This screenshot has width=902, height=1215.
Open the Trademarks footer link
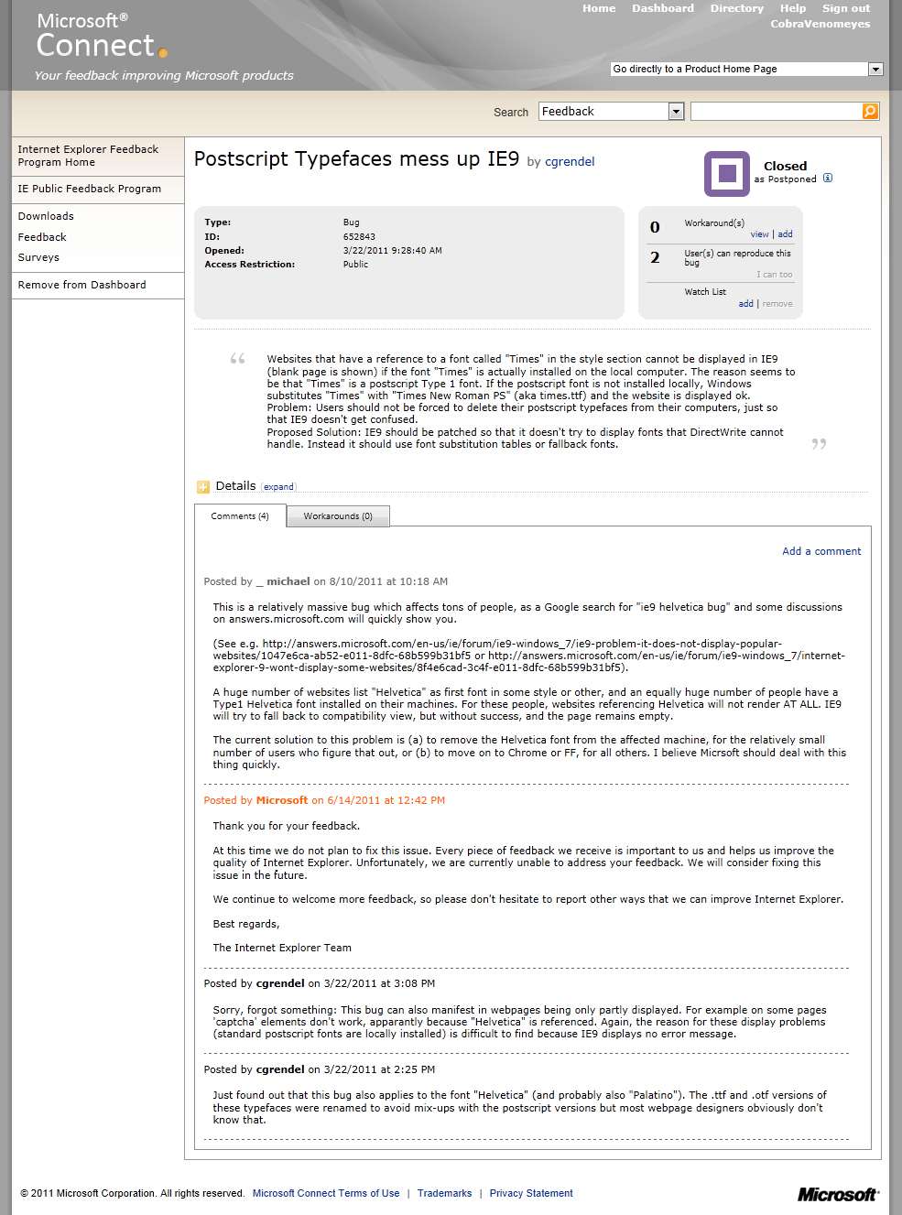(x=445, y=1193)
